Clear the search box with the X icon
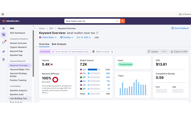The height and width of the screenshot is (114, 191). coord(117,21)
